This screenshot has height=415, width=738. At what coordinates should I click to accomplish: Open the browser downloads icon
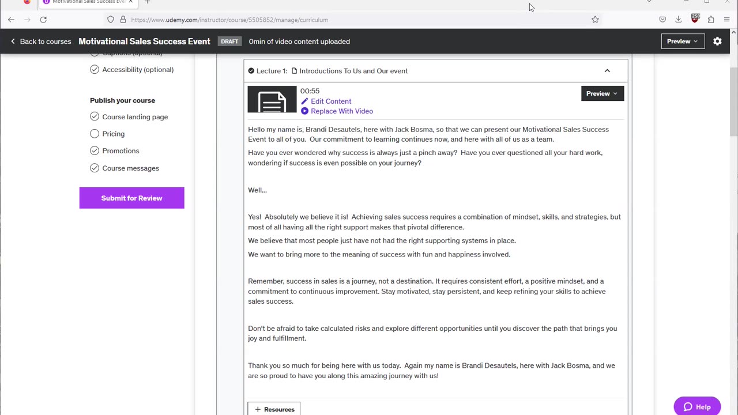679,20
